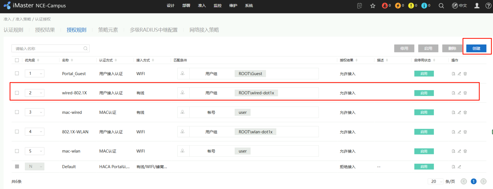
Task: Click delete trash icon for mac-wired rule
Action: tap(465, 113)
